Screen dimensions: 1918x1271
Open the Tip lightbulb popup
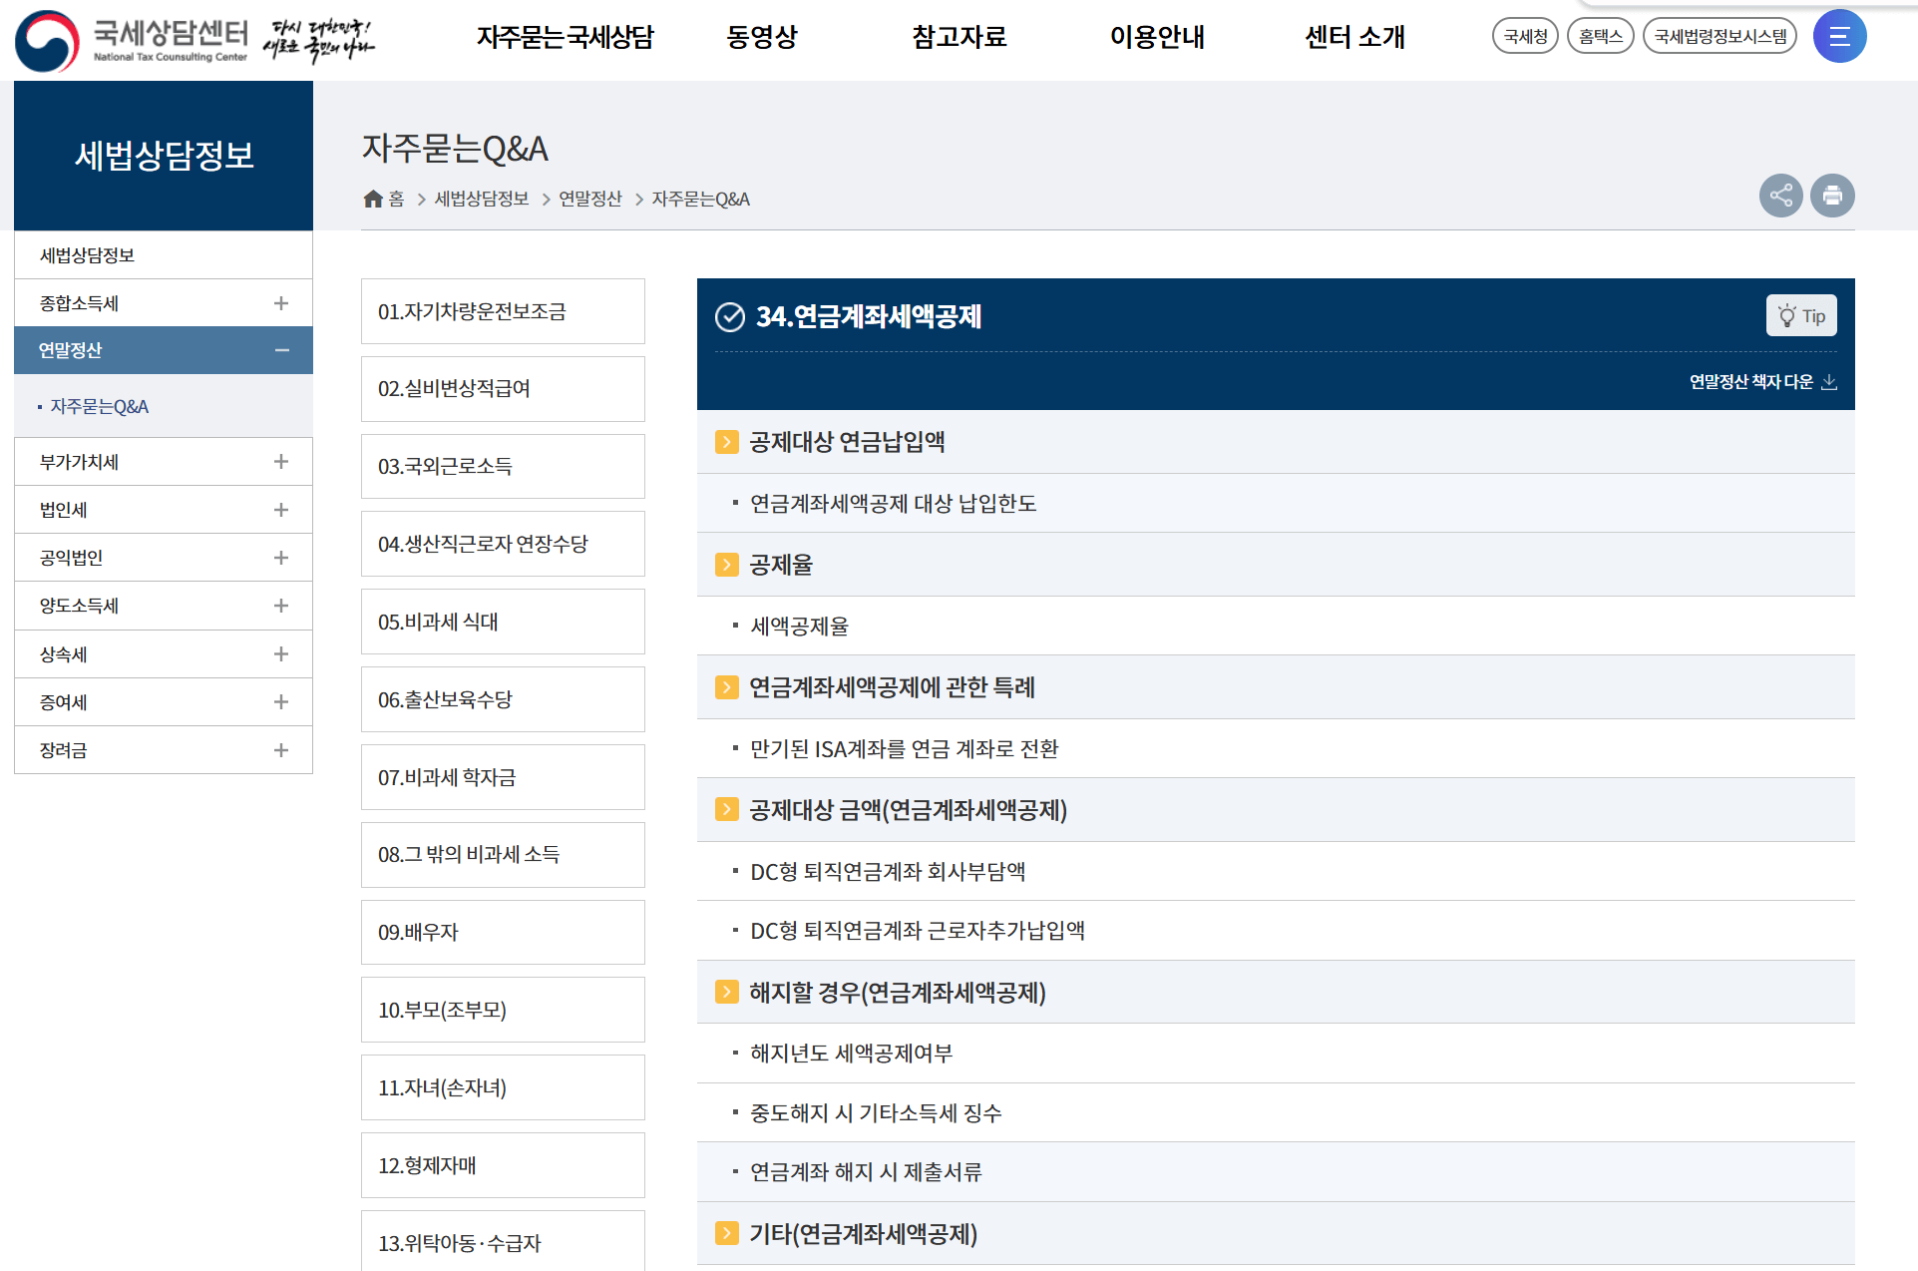(x=1801, y=315)
